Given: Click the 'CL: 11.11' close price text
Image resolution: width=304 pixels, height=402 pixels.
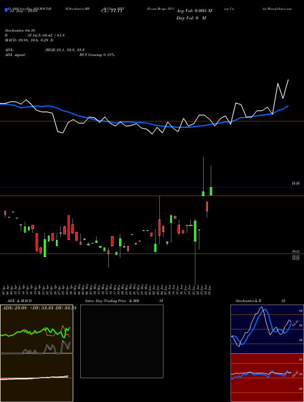Looking at the screenshot, I should coord(112,11).
